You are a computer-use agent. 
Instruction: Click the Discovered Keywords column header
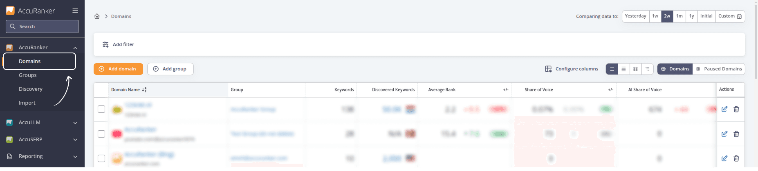(x=393, y=90)
